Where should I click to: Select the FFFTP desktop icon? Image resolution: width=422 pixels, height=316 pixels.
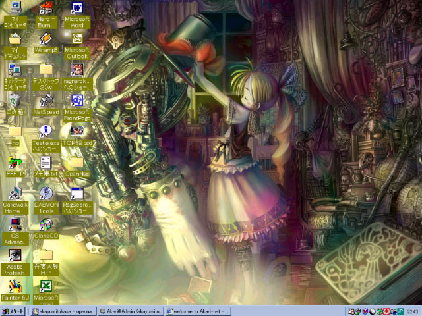(15, 162)
